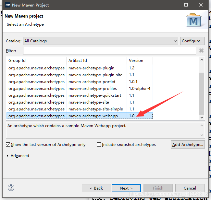Click the Add Archetype... button
This screenshot has height=200, width=211.
(x=188, y=145)
